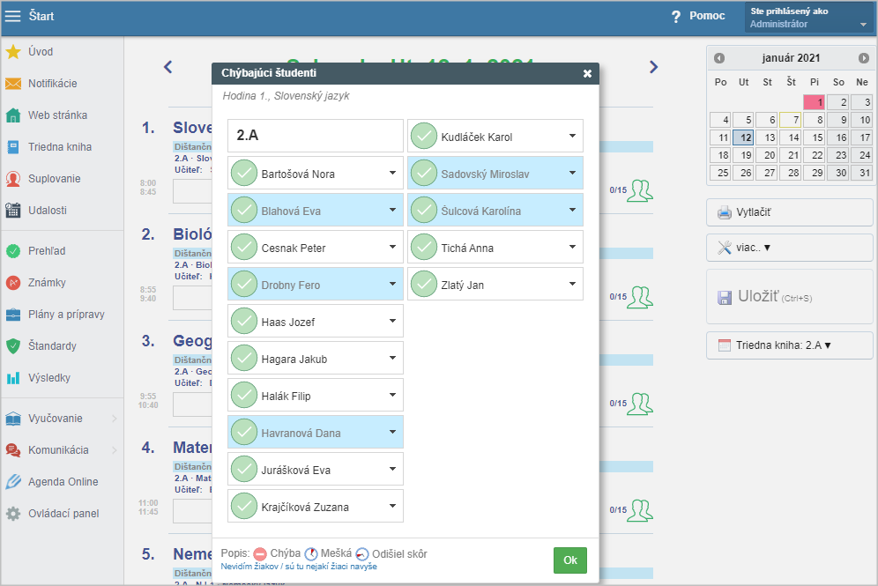Click the Pomoc help link
Screen dimensions: 878x586
tap(707, 16)
